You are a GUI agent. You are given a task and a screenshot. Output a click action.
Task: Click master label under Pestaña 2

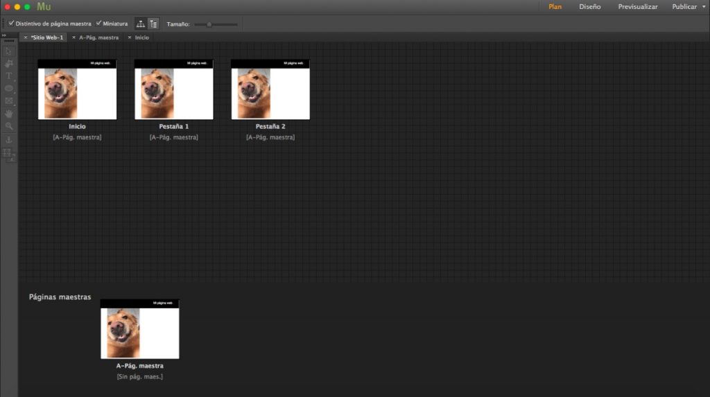point(270,137)
